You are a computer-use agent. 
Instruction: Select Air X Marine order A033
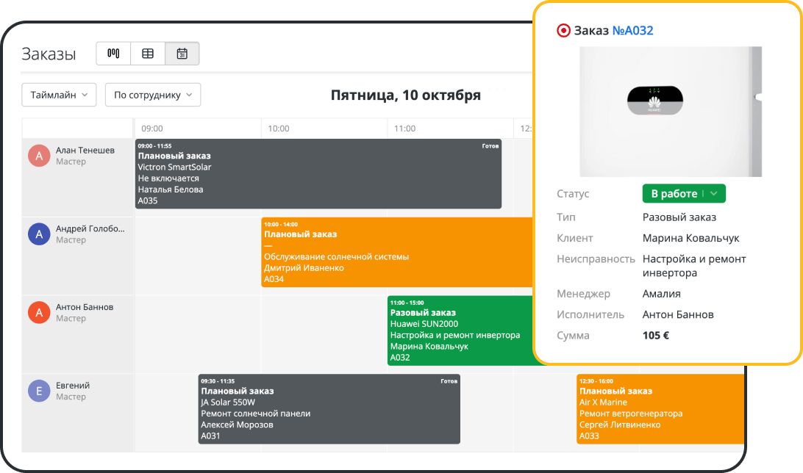pos(659,409)
